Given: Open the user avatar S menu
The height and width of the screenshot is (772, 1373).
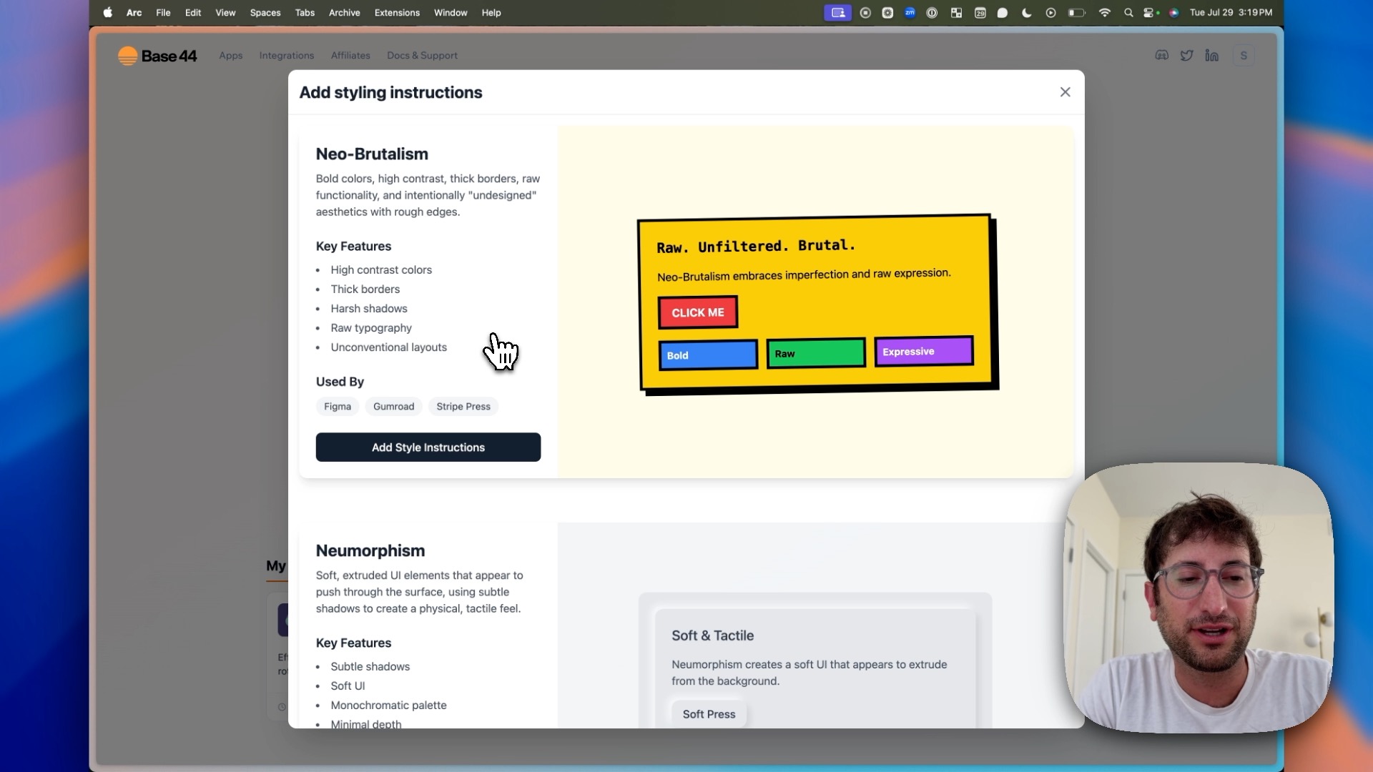Looking at the screenshot, I should point(1244,56).
